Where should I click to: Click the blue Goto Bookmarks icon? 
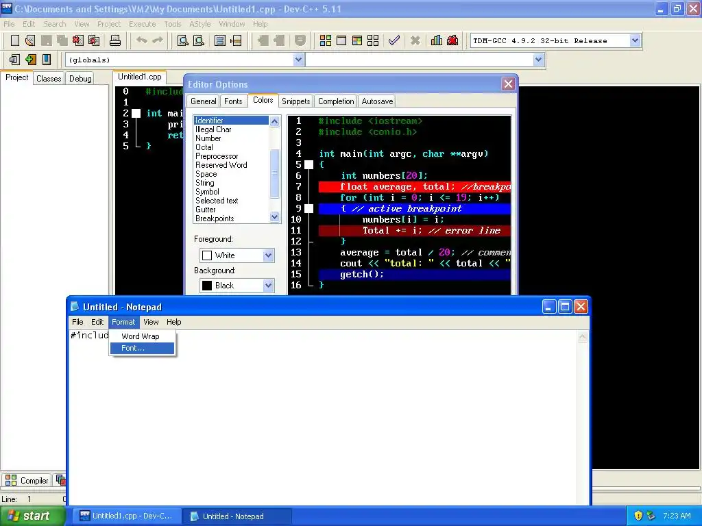point(47,60)
